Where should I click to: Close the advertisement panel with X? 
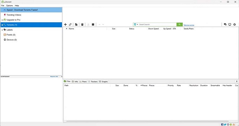click(61, 77)
